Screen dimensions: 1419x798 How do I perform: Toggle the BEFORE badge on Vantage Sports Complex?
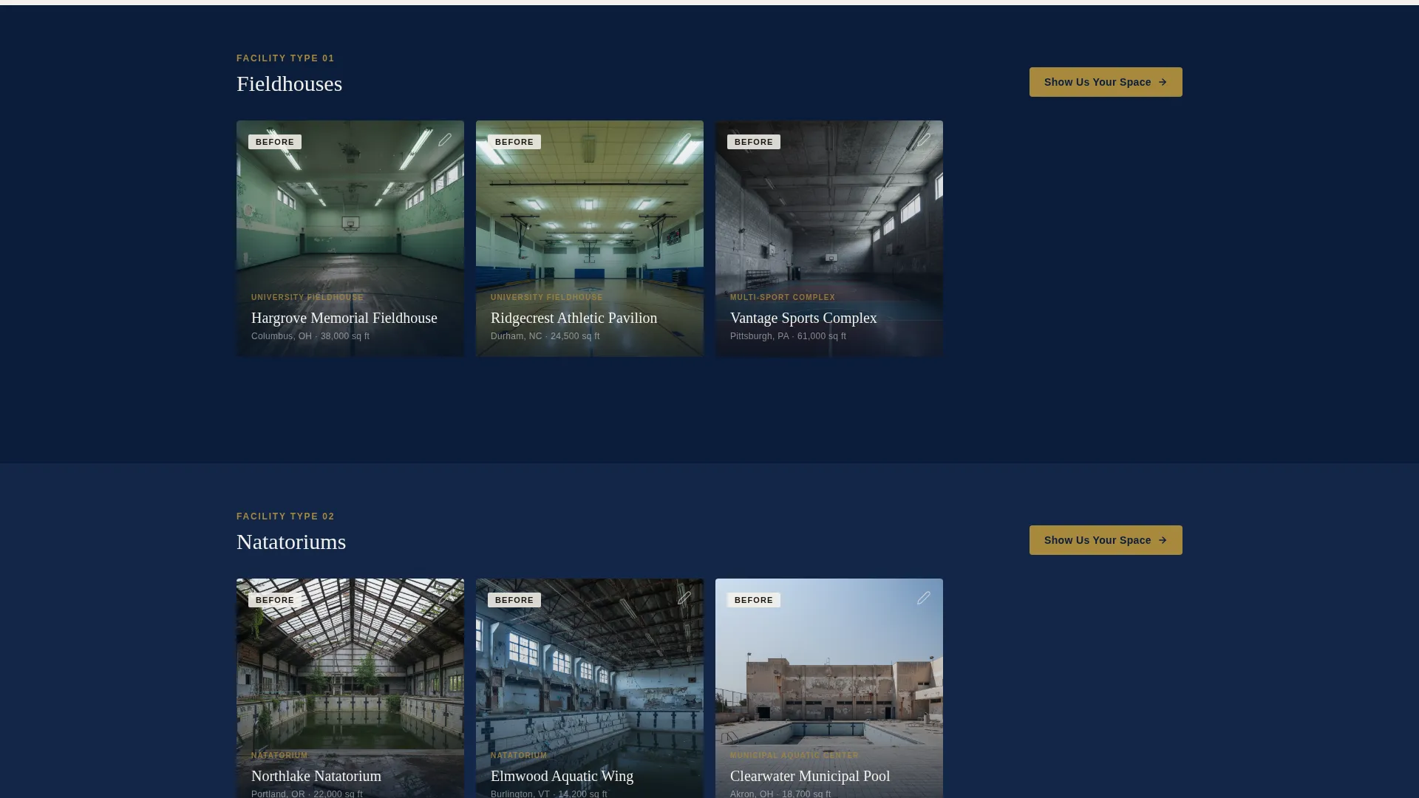coord(754,142)
